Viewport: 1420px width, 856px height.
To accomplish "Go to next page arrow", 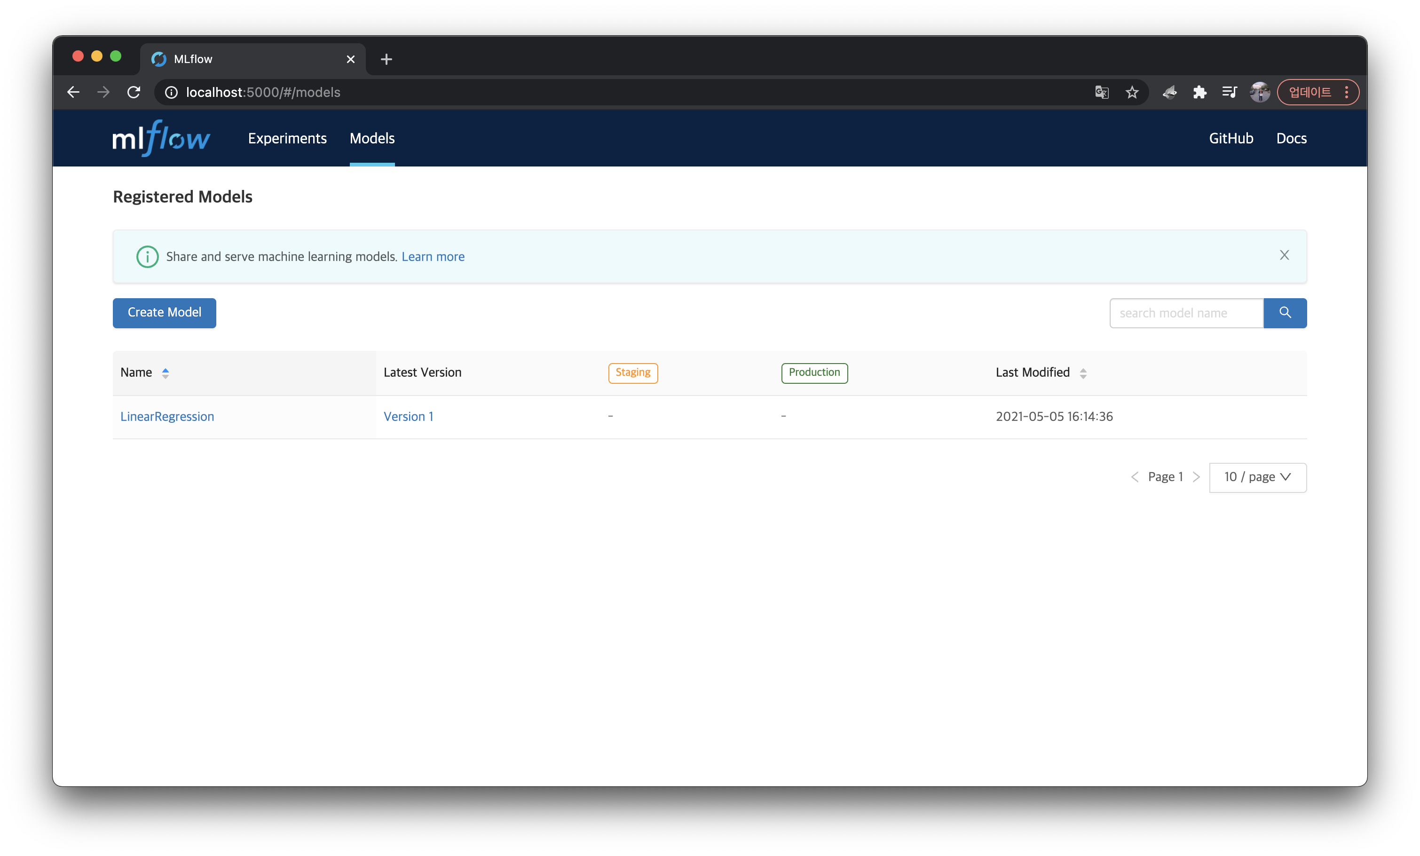I will [x=1196, y=477].
